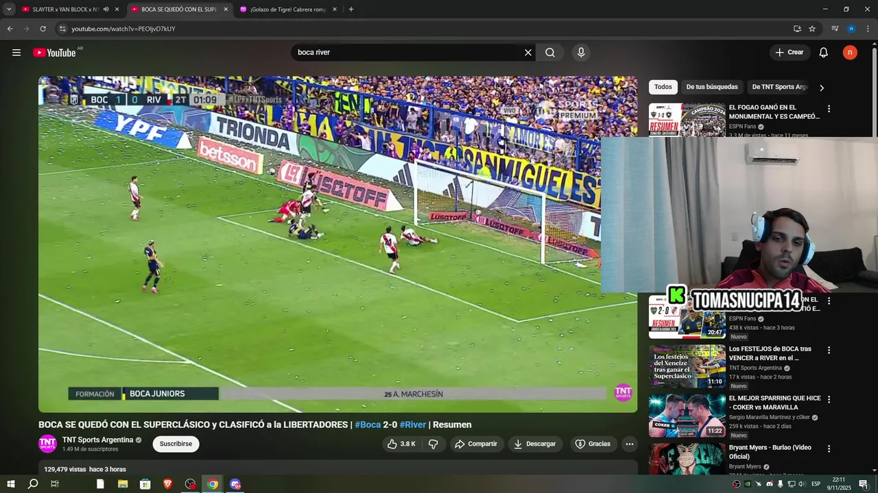The height and width of the screenshot is (493, 878).
Task: Open Windows notification center
Action: pyautogui.click(x=864, y=484)
